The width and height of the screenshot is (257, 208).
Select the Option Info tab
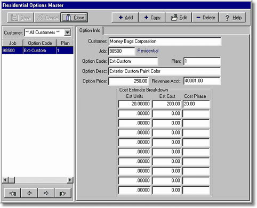(x=90, y=30)
